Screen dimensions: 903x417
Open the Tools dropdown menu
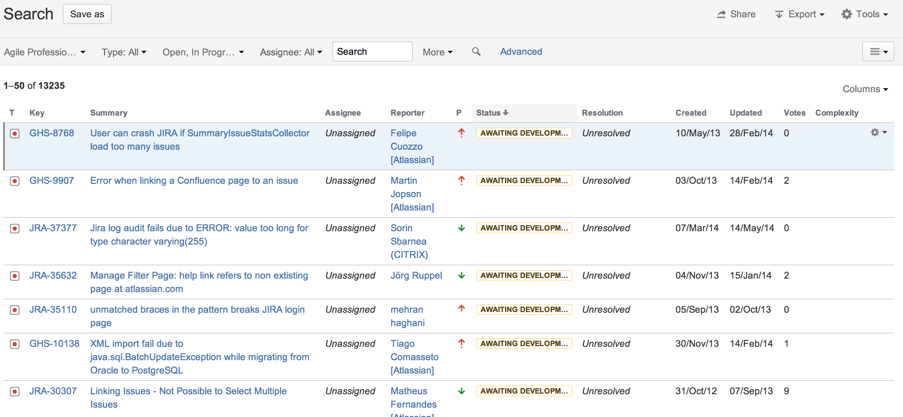[865, 14]
